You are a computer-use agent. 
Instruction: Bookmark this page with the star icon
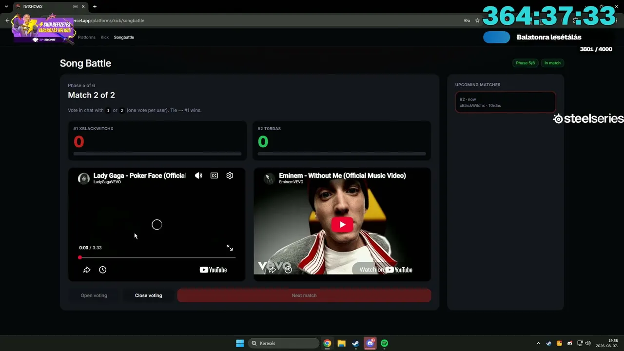478,20
